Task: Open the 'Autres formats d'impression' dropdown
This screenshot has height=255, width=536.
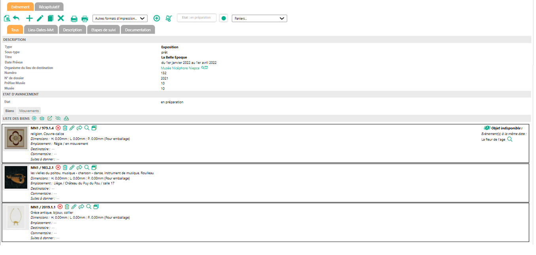Action: point(120,19)
